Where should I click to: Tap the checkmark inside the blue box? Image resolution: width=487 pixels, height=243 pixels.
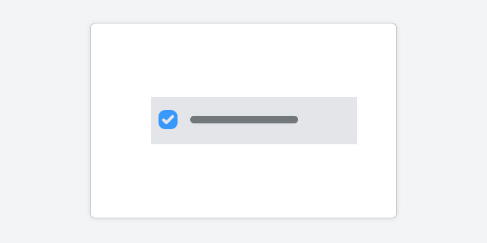click(x=168, y=120)
